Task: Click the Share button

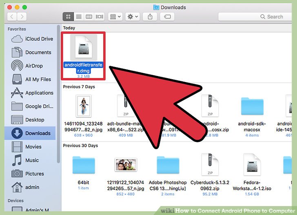Action: pos(150,17)
